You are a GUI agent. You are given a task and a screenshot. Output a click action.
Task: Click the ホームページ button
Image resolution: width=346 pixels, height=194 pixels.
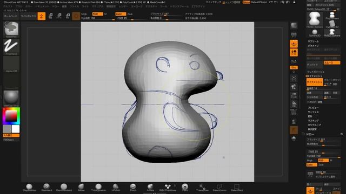point(11,16)
